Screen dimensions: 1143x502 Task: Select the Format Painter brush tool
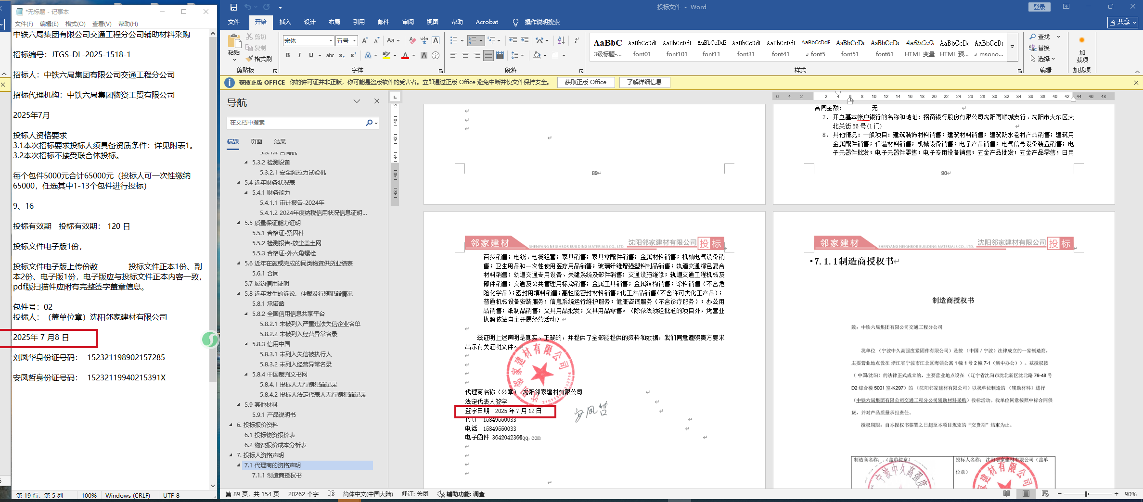[258, 59]
